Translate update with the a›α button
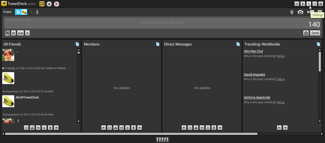The image size is (325, 143). [20, 33]
